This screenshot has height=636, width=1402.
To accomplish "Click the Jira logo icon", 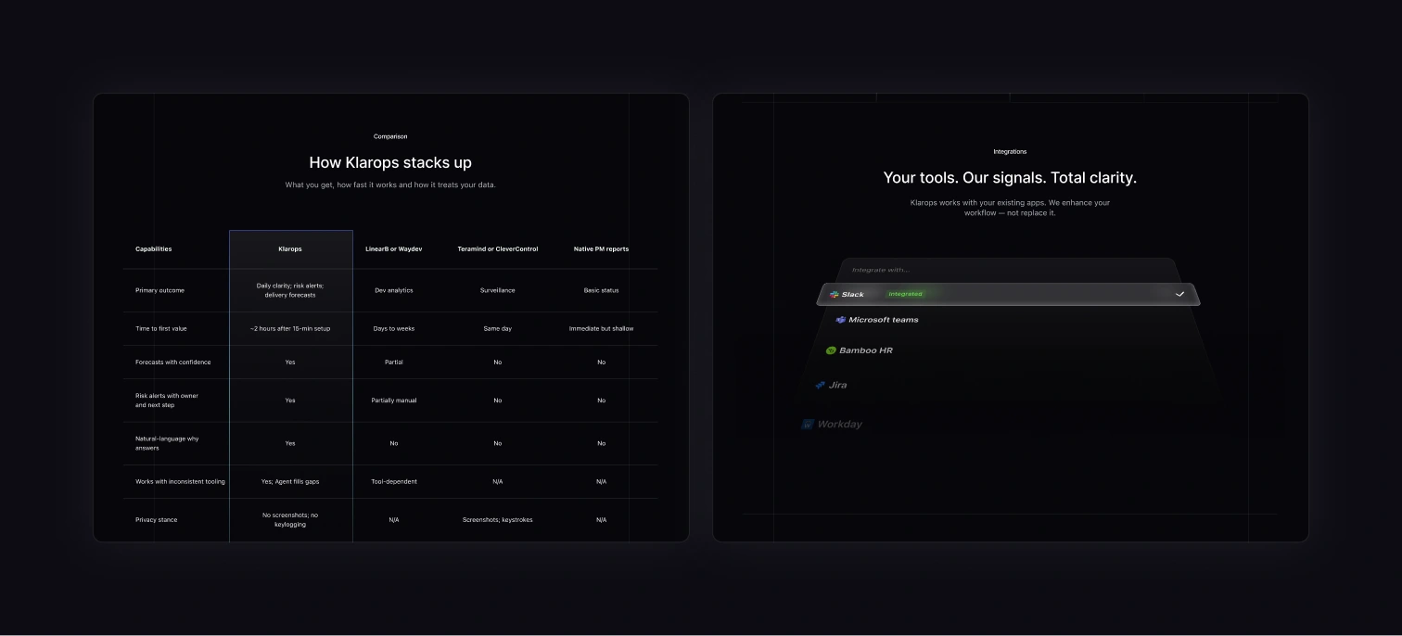I will point(820,385).
